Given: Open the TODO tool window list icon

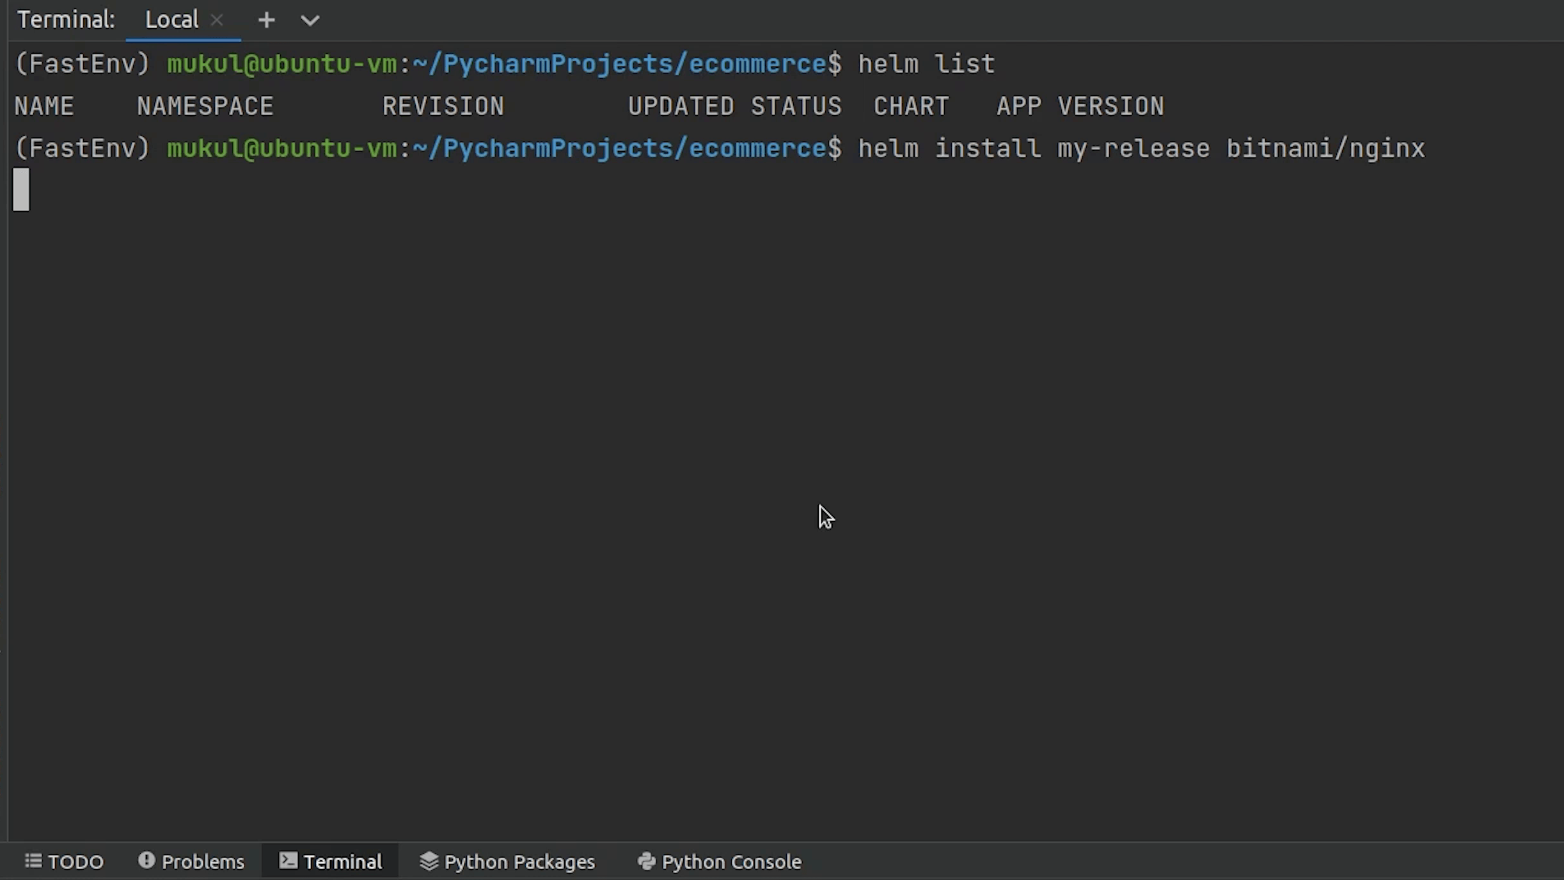Looking at the screenshot, I should (x=33, y=861).
